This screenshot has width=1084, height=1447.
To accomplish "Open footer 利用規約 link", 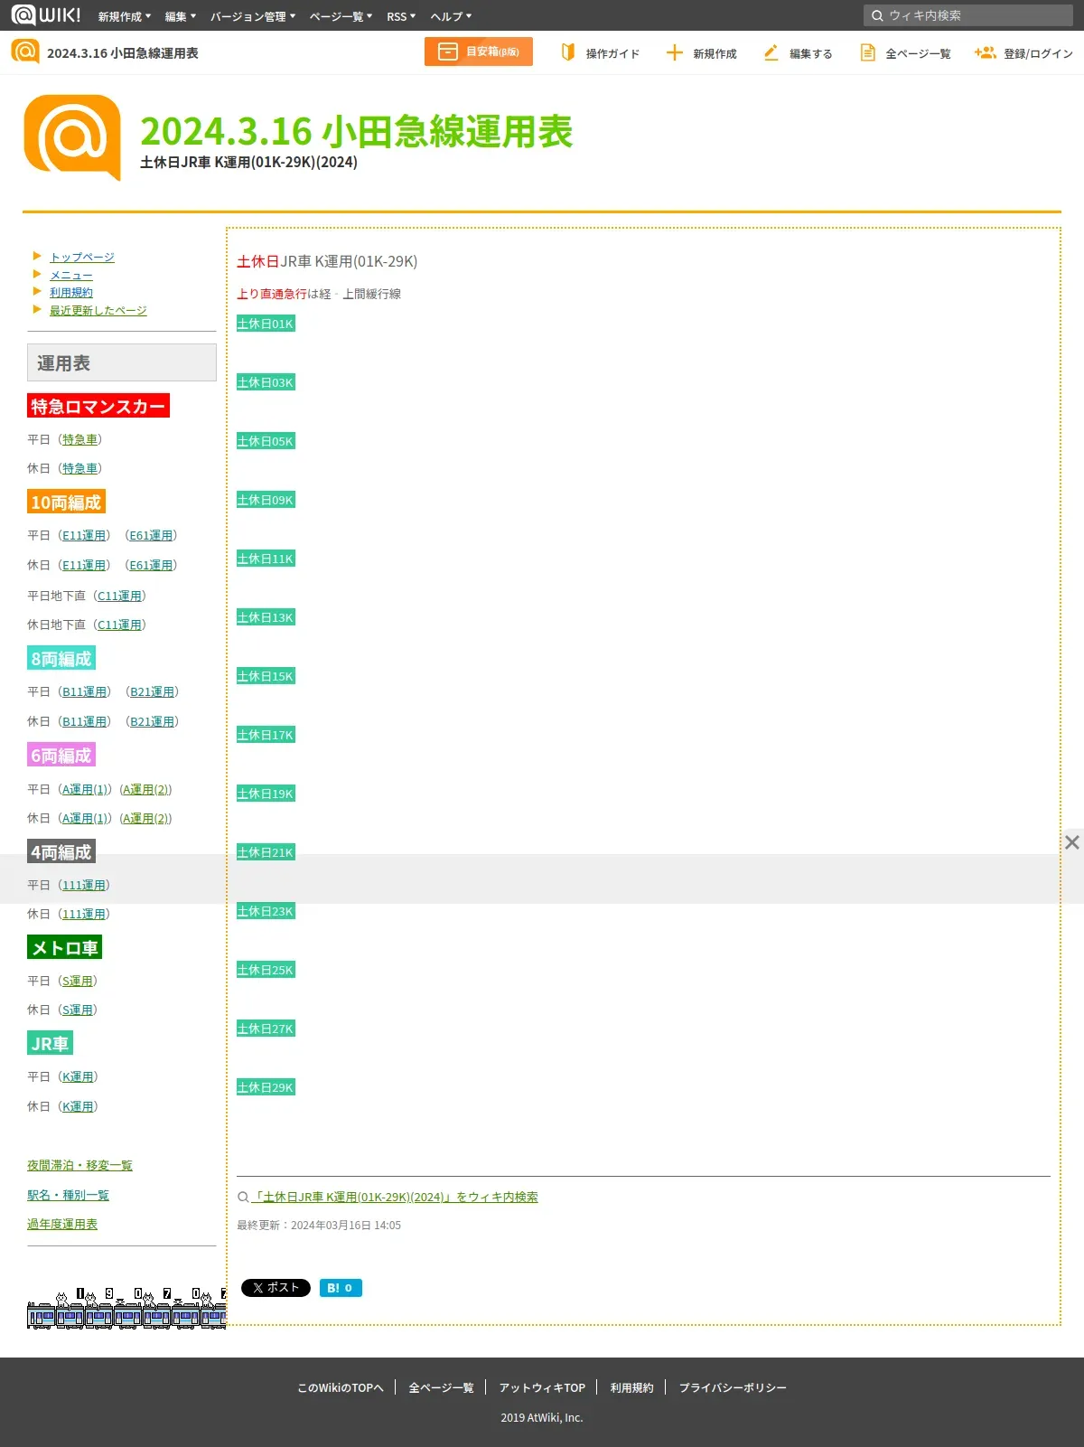I will (x=631, y=1387).
